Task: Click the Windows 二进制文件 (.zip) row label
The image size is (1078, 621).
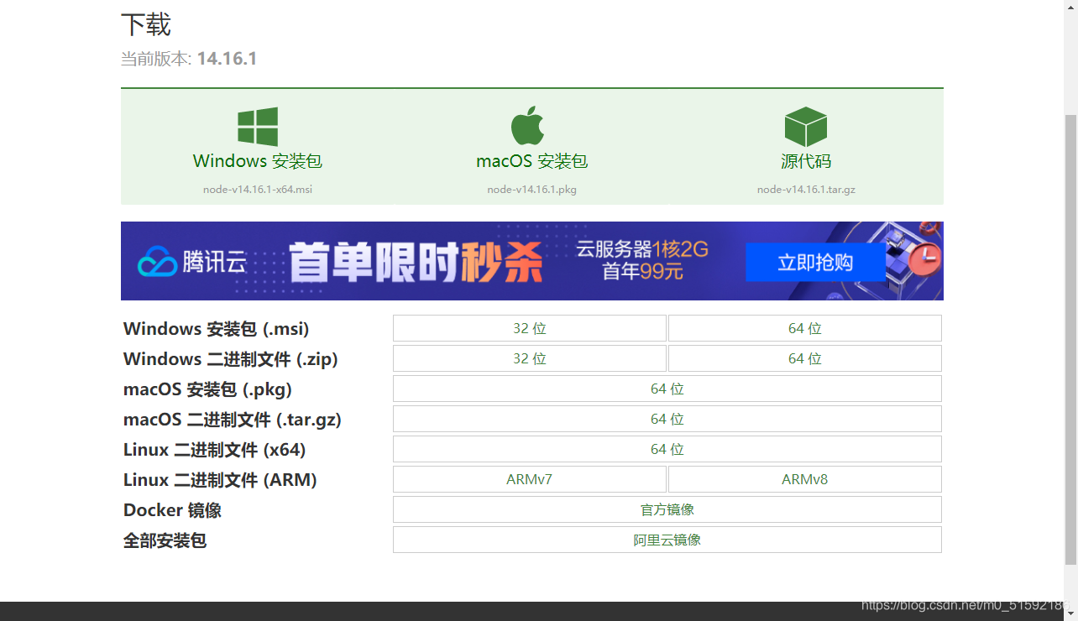Action: pos(231,359)
